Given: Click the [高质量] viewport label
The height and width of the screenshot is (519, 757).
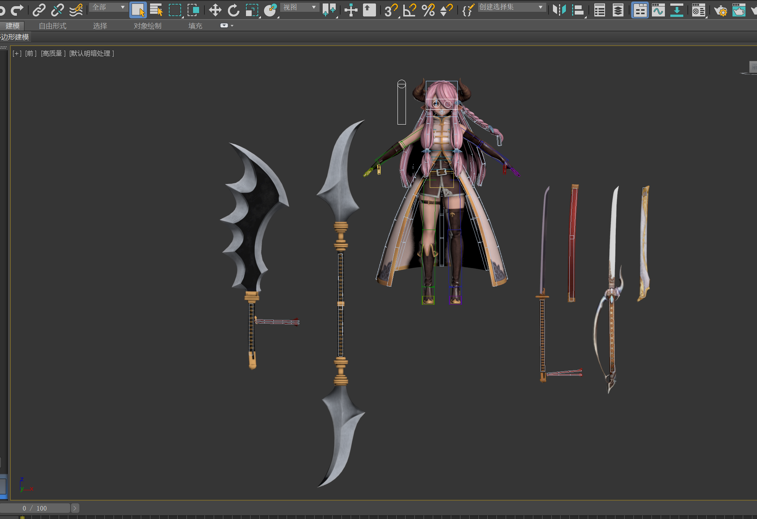Looking at the screenshot, I should (53, 53).
